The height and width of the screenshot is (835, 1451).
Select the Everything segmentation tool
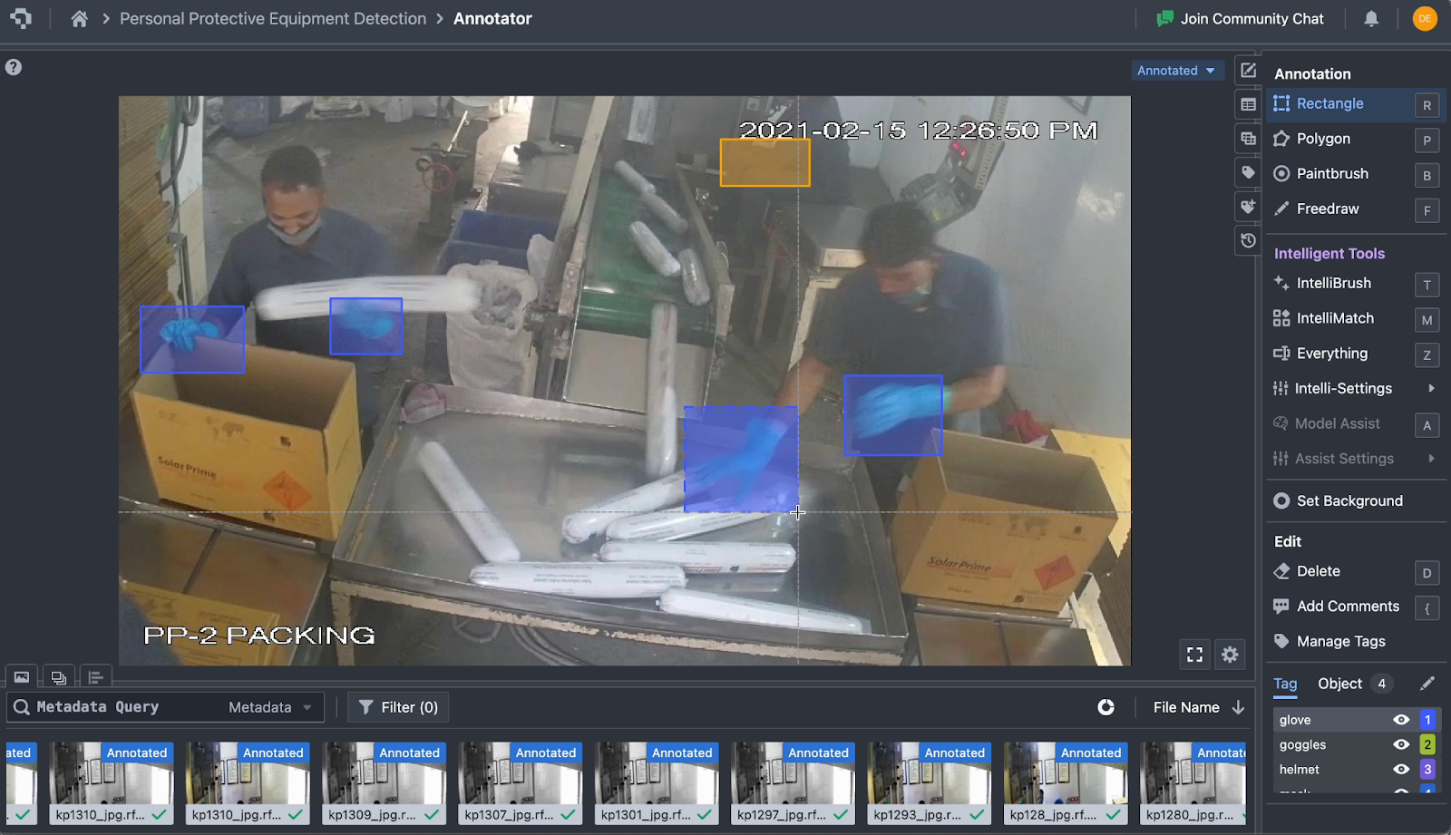(1330, 354)
